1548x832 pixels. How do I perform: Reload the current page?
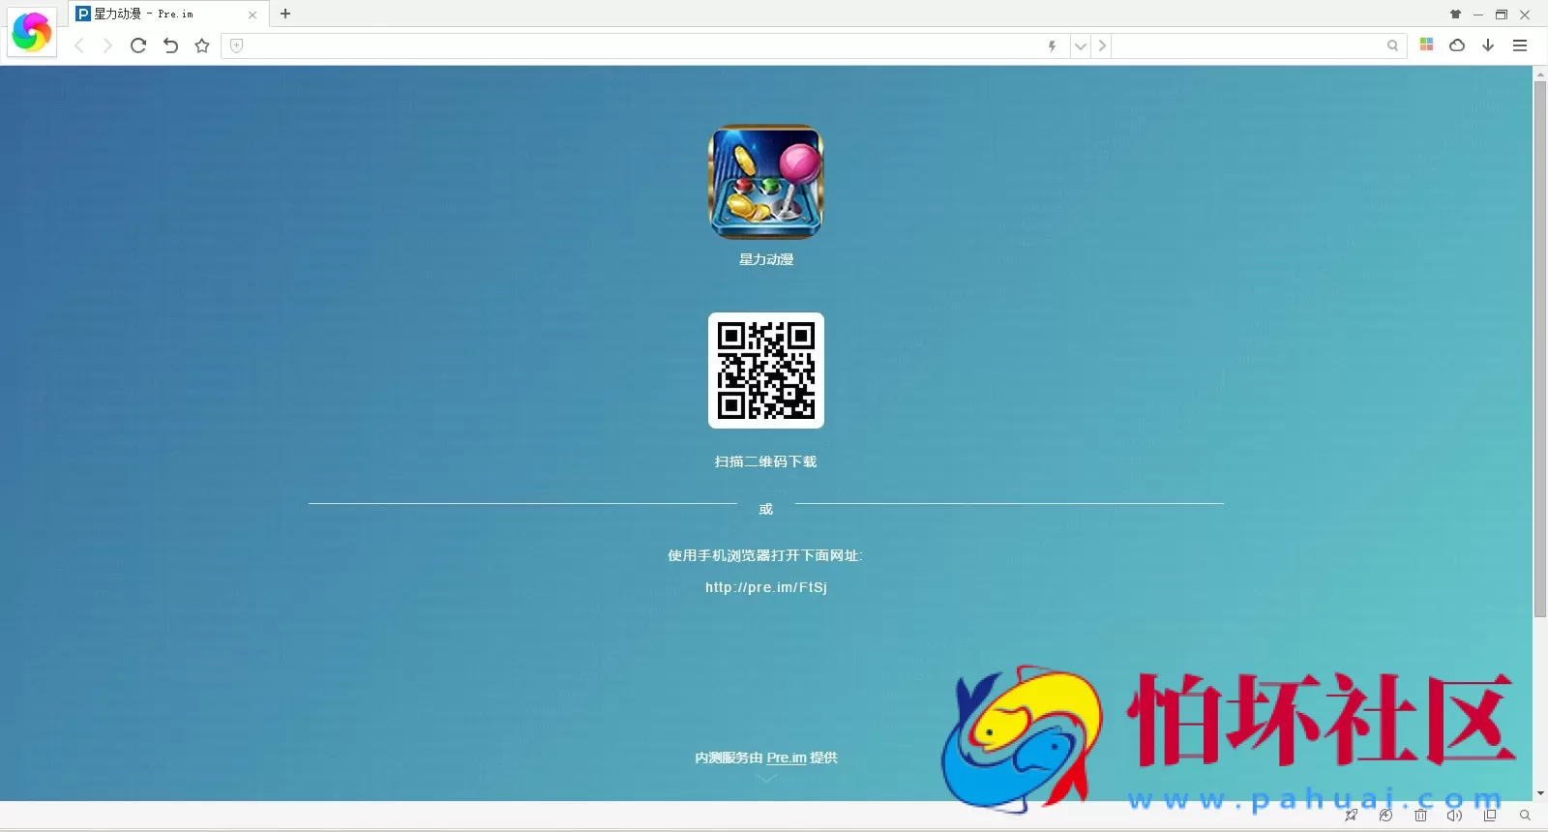[x=138, y=45]
